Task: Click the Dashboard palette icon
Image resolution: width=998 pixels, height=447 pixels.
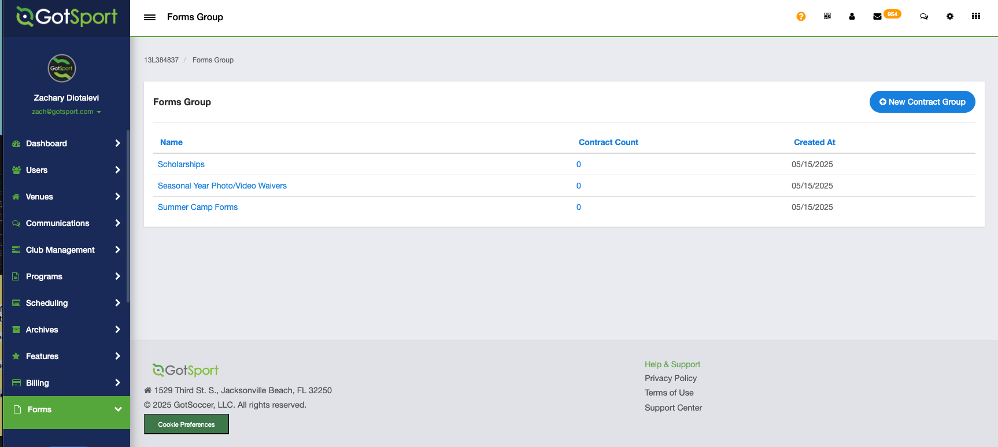Action: [16, 143]
